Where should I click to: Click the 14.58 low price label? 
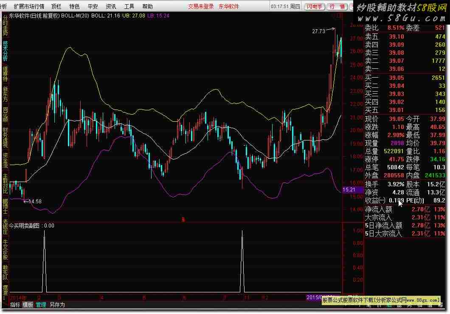pyautogui.click(x=35, y=201)
